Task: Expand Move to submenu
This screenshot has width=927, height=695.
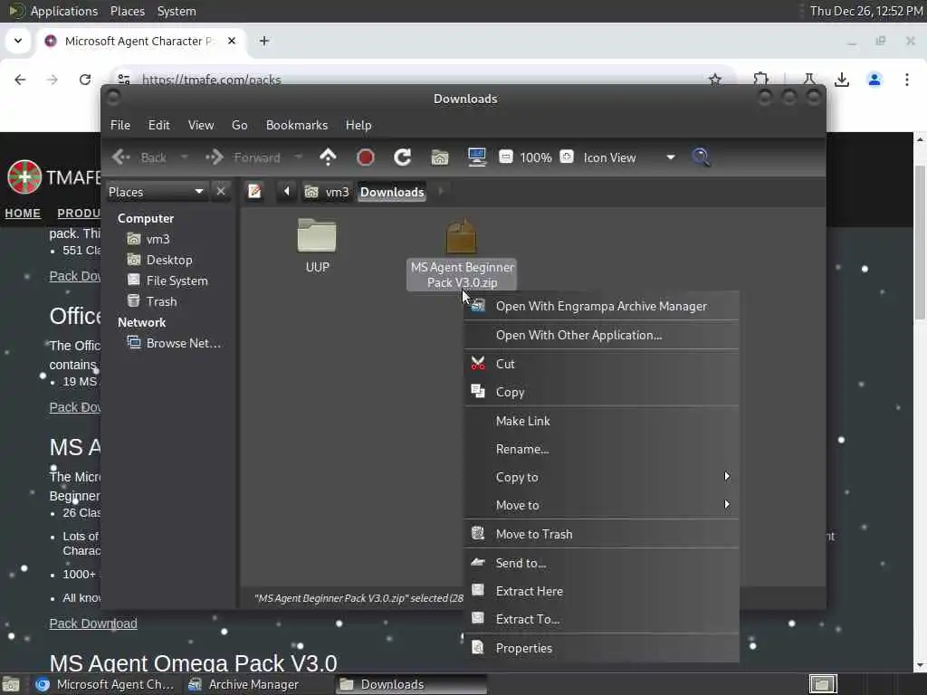Action: point(602,505)
